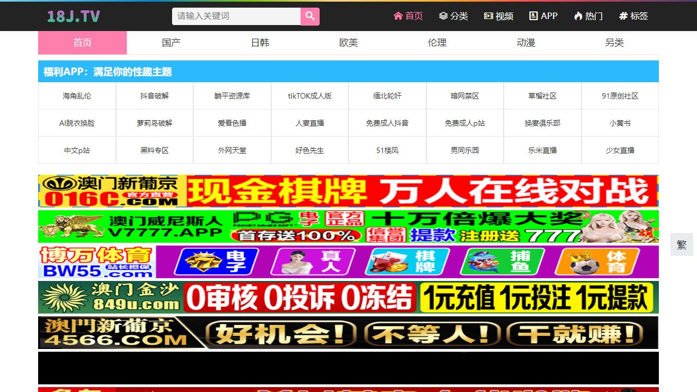Open the 黑料专区 link
This screenshot has height=392, width=697.
[x=155, y=150]
